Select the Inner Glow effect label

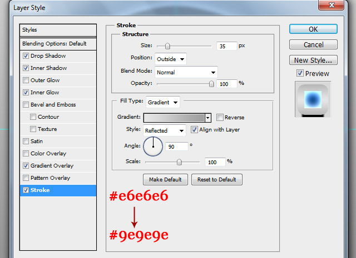click(44, 93)
